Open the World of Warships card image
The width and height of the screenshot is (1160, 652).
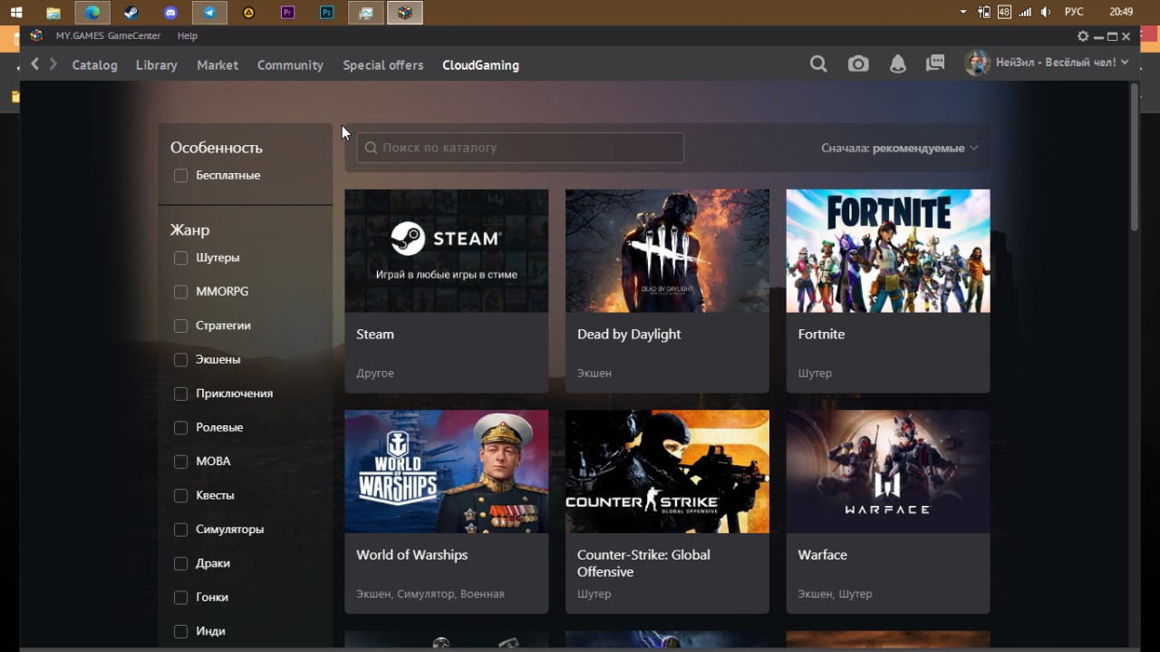(x=446, y=472)
